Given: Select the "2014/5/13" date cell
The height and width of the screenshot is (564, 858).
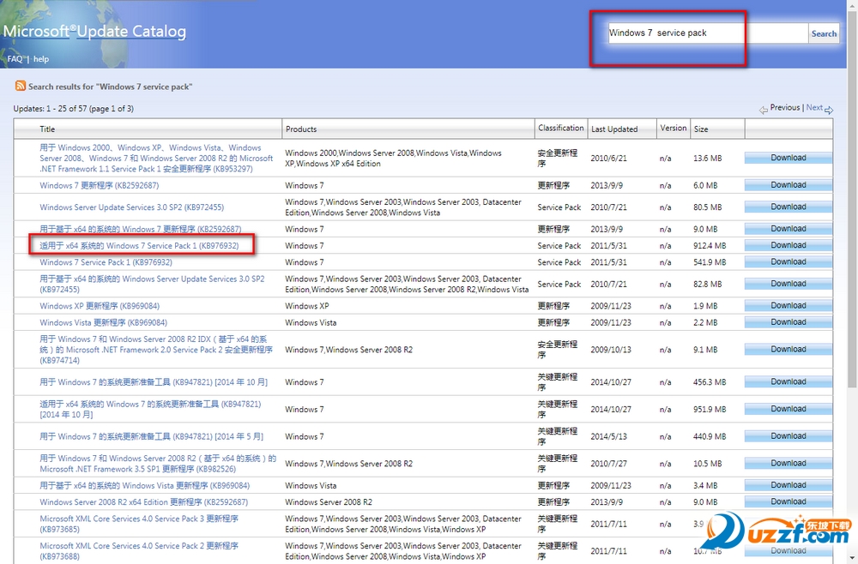Looking at the screenshot, I should 608,436.
